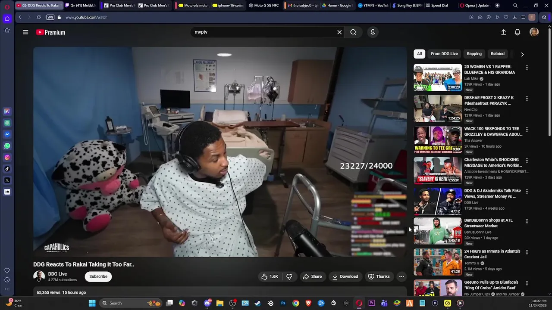The width and height of the screenshot is (552, 310).
Task: Open options for Charleston White's video
Action: (527, 161)
